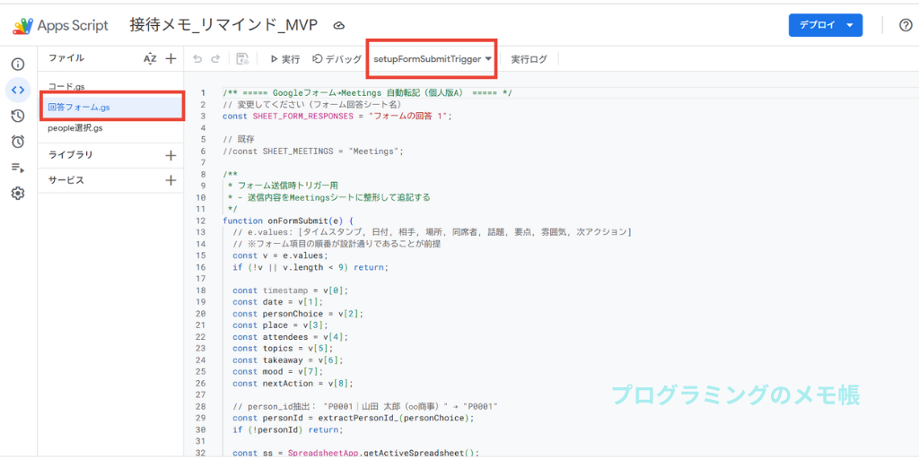This screenshot has height=459, width=919.
Task: Open the Triggers alarm clock icon
Action: tap(17, 142)
